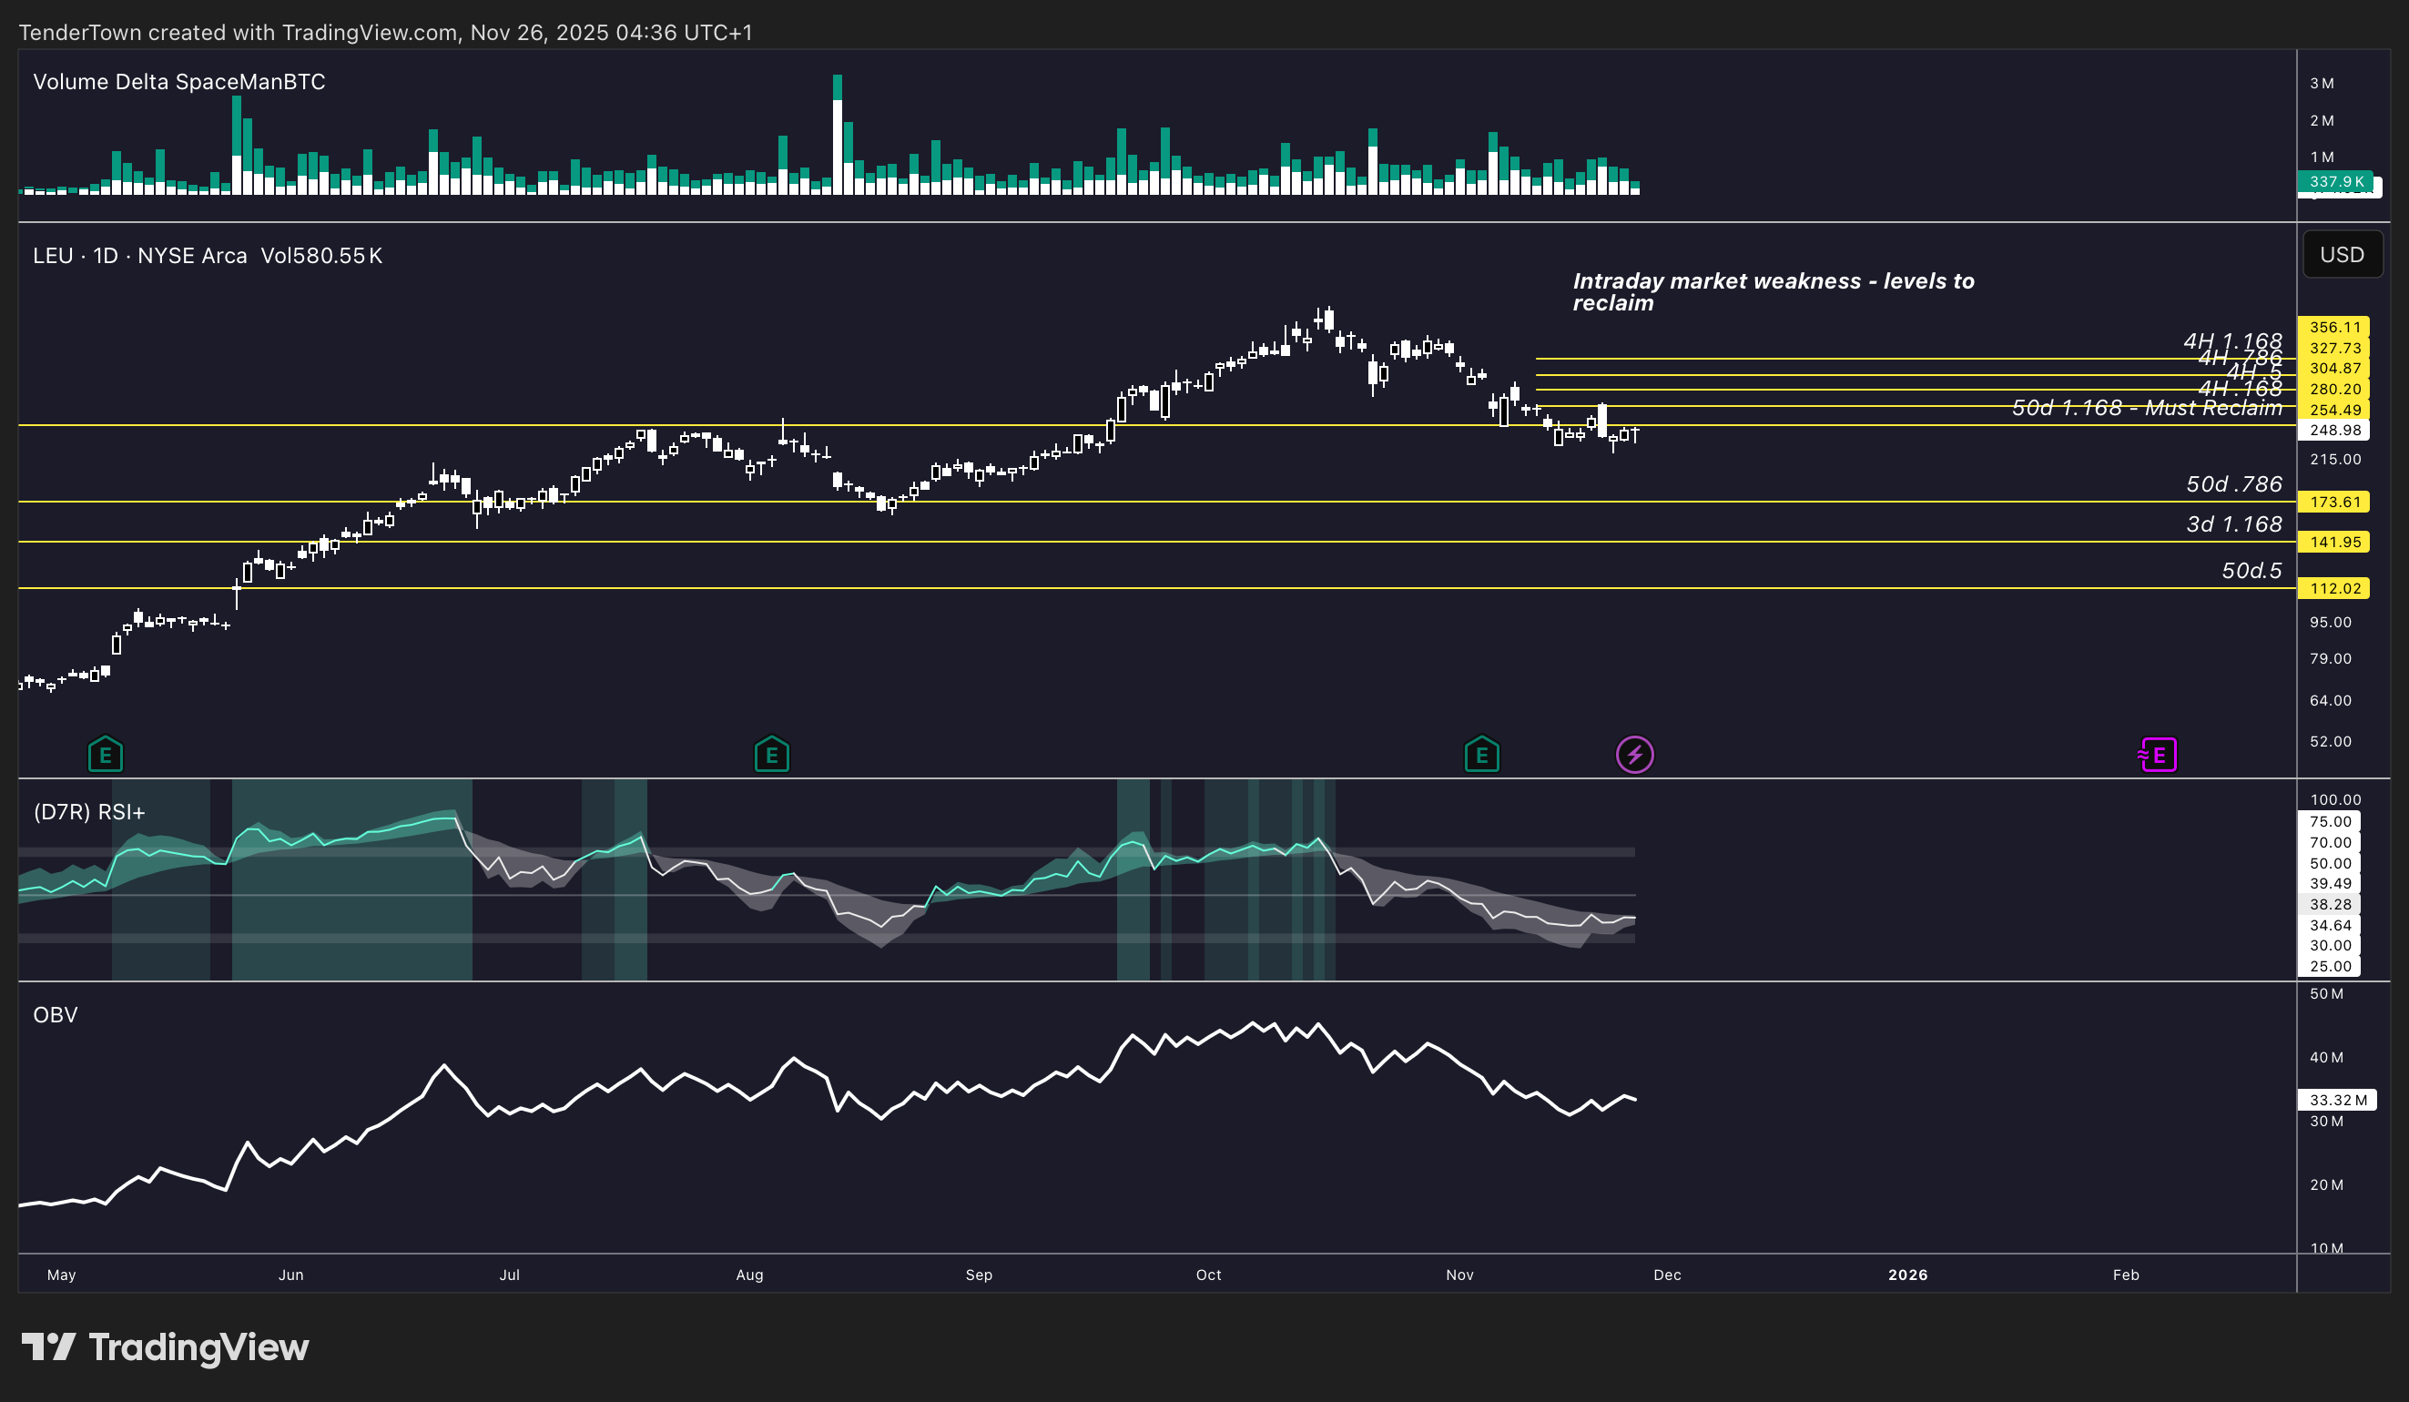Click the 337.9 K volume delta value

(2337, 181)
